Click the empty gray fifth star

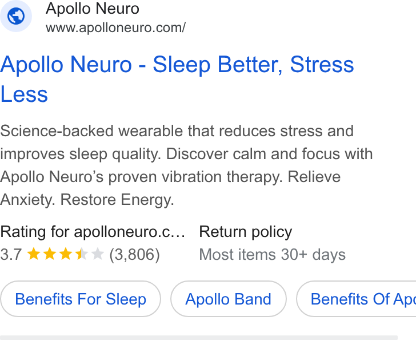coord(97,254)
